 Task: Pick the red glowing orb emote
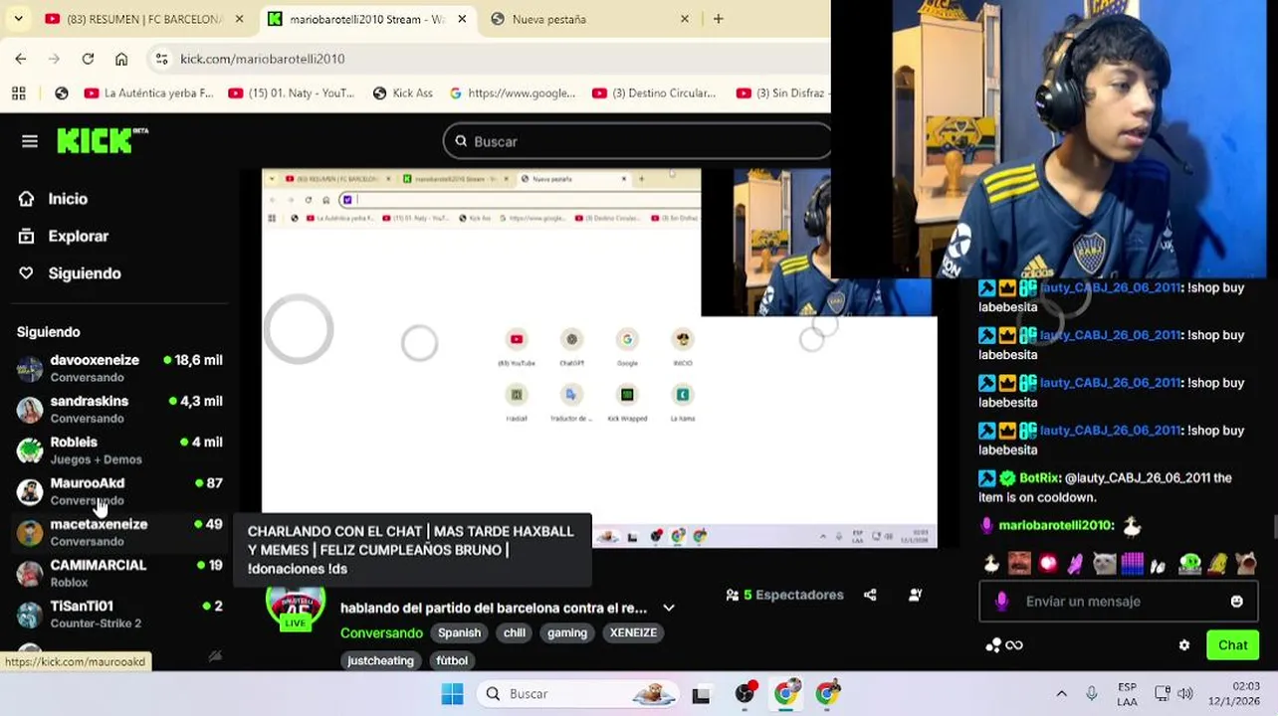pyautogui.click(x=1048, y=564)
